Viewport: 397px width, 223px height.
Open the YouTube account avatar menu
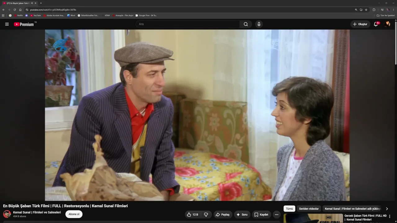pyautogui.click(x=387, y=24)
